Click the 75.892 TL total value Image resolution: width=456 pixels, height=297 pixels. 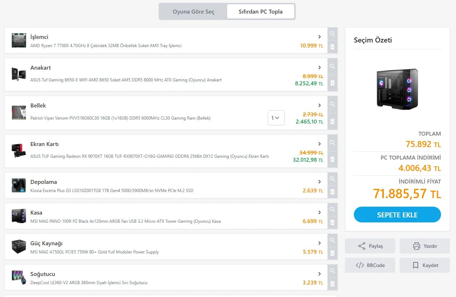click(423, 144)
